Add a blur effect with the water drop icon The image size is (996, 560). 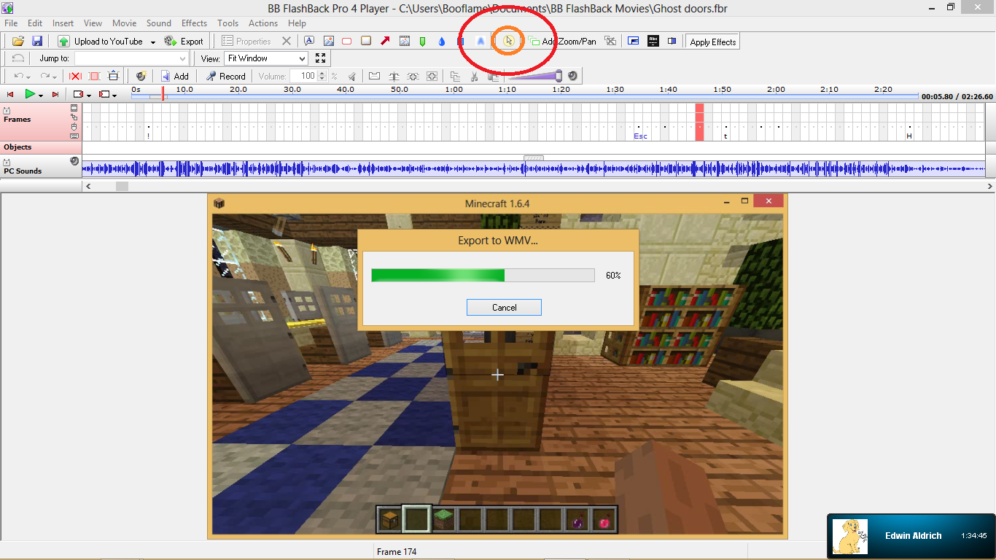coord(442,42)
